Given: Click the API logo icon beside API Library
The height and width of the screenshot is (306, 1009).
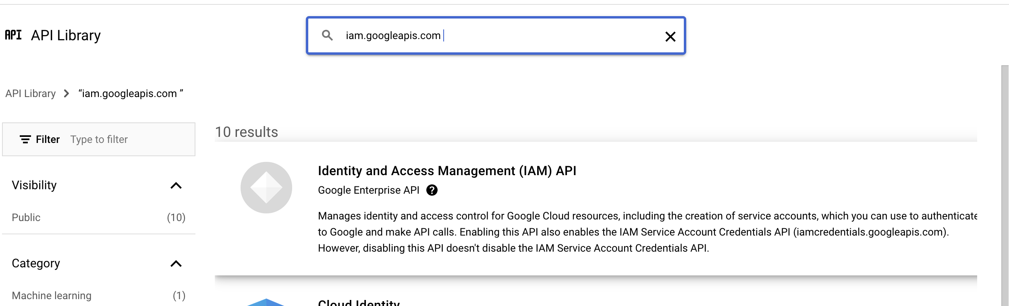Looking at the screenshot, I should click(x=13, y=35).
